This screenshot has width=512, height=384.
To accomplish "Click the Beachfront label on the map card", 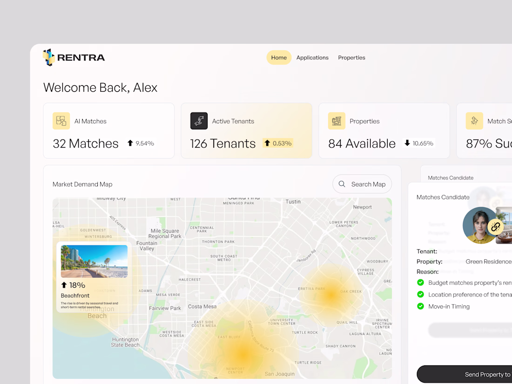I will (75, 296).
